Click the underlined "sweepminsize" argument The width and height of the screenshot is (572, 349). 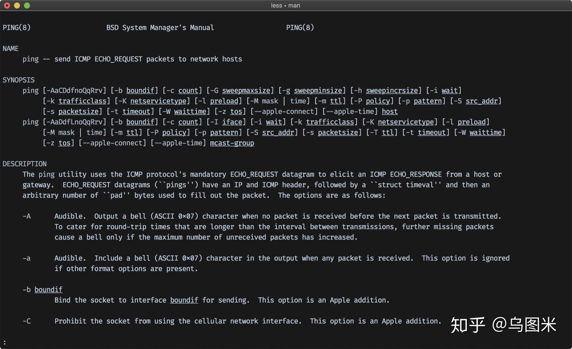318,91
